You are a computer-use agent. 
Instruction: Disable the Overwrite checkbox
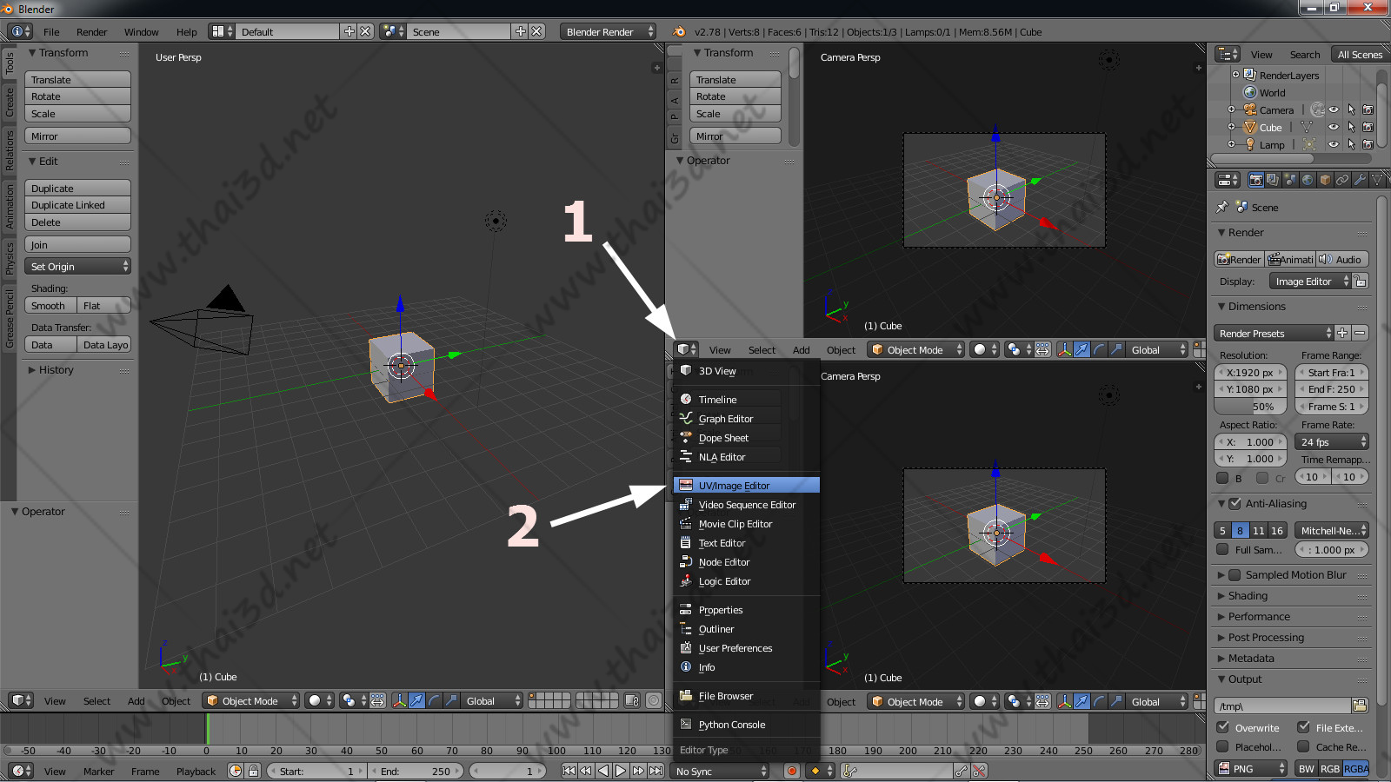point(1223,728)
